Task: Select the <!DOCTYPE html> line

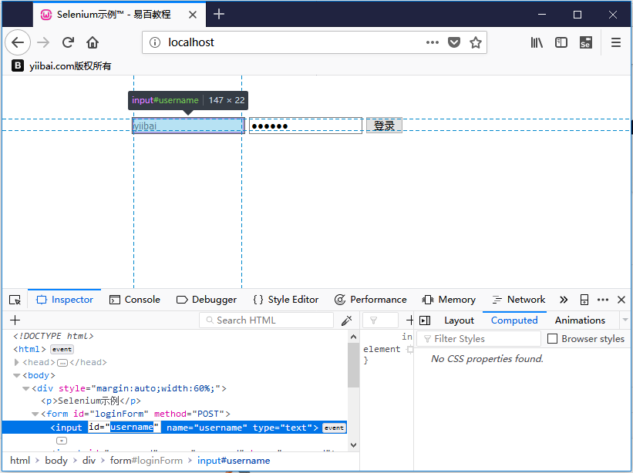Action: [x=53, y=336]
